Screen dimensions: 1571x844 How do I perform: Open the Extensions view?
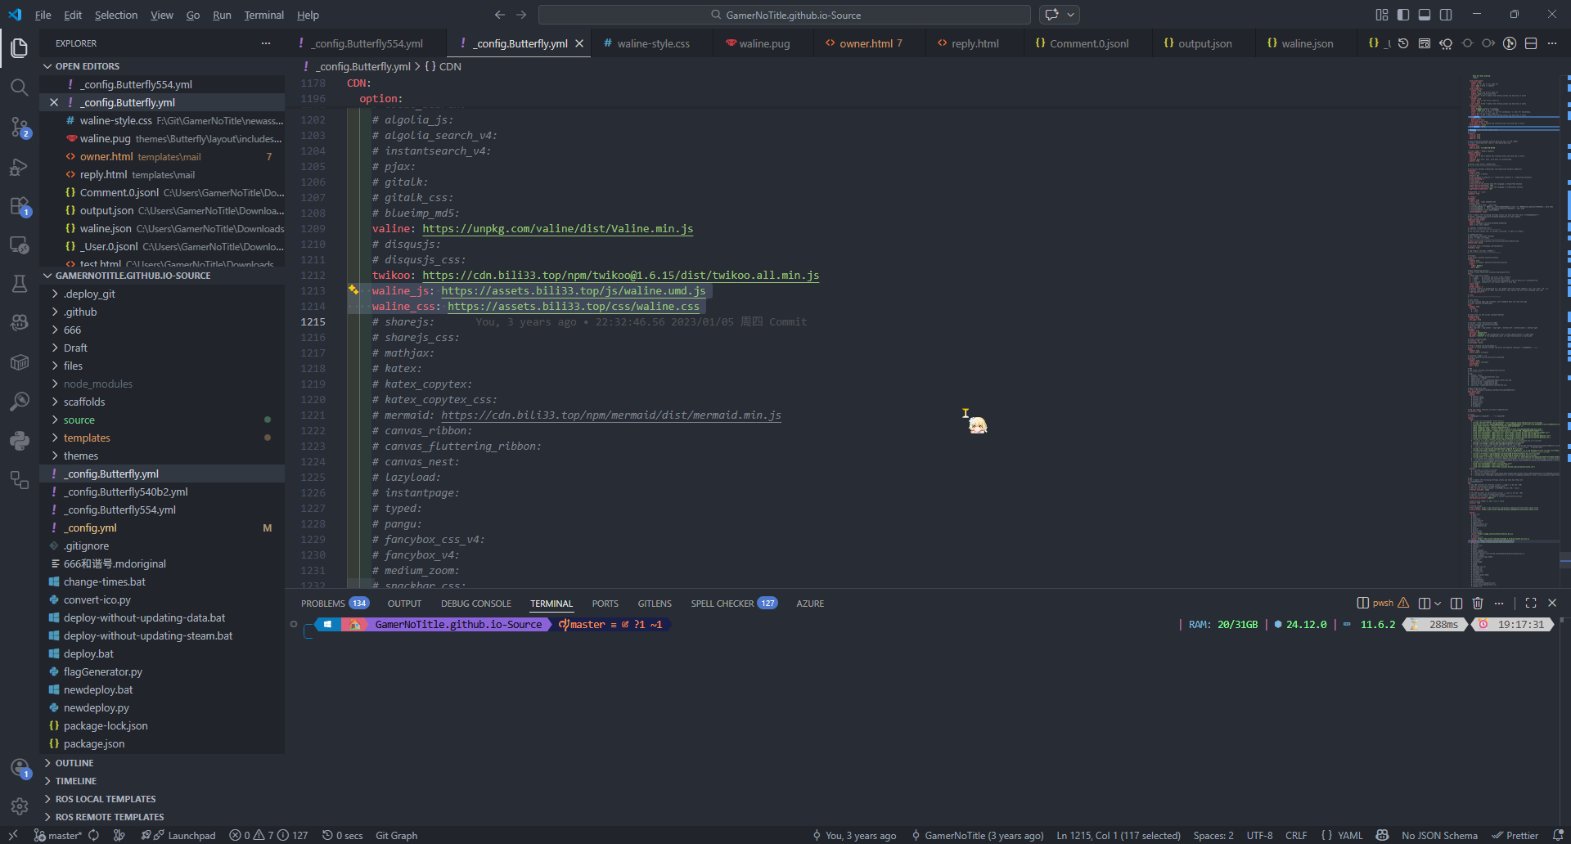[19, 206]
